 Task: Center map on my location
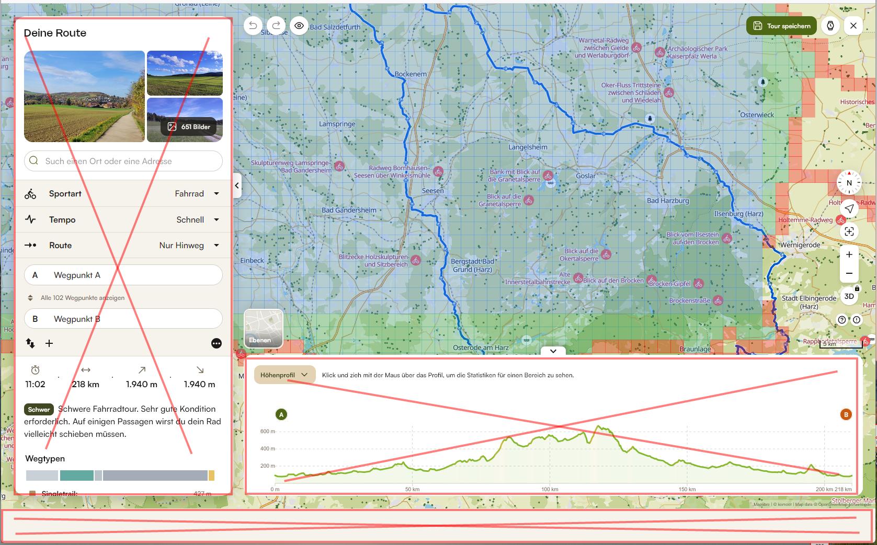coord(849,208)
